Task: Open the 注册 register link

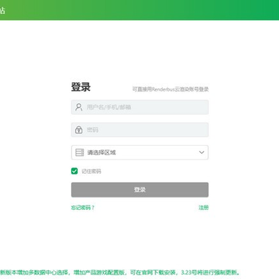Action: [204, 208]
